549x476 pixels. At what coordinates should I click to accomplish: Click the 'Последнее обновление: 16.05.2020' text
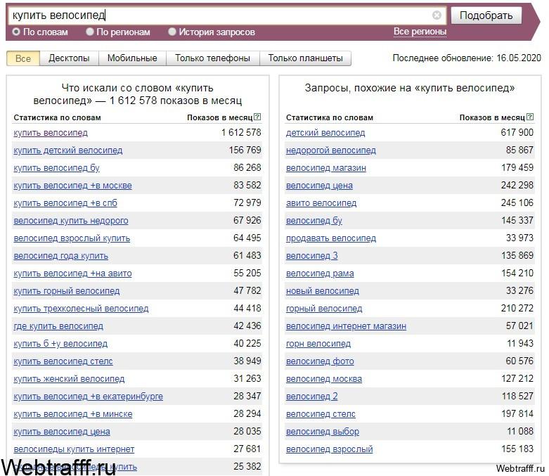click(467, 58)
